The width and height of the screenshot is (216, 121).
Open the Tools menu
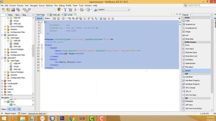tap(81, 5)
